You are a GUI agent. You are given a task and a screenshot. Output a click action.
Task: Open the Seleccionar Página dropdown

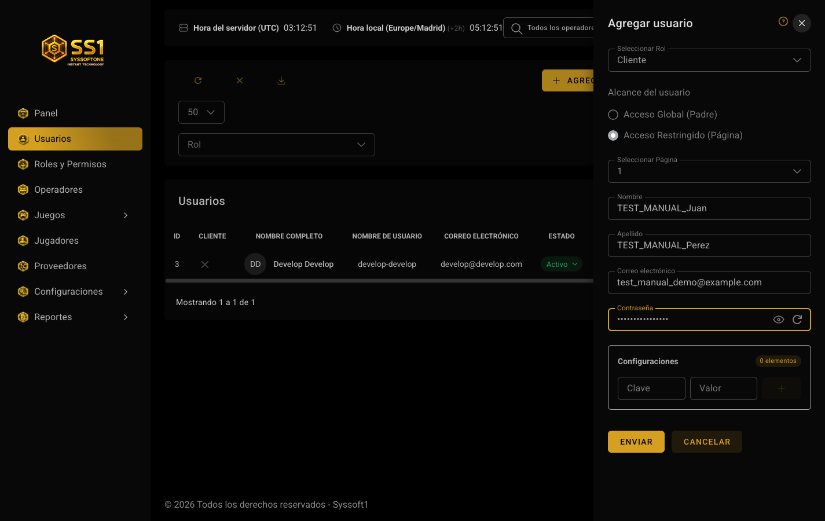tap(709, 171)
